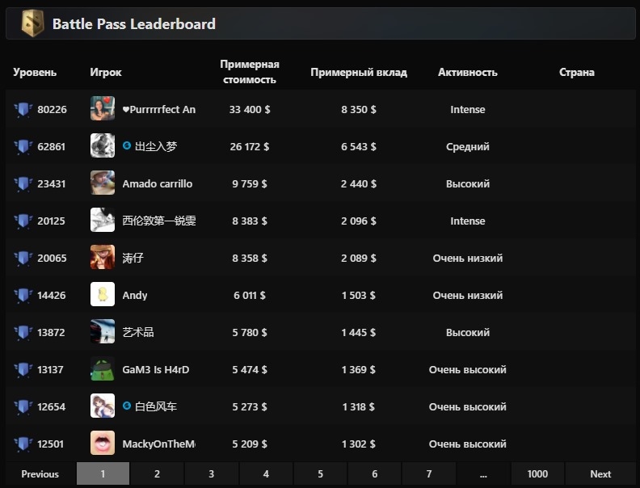
Task: Open player GaM3 Is H4rD's name link
Action: 155,370
